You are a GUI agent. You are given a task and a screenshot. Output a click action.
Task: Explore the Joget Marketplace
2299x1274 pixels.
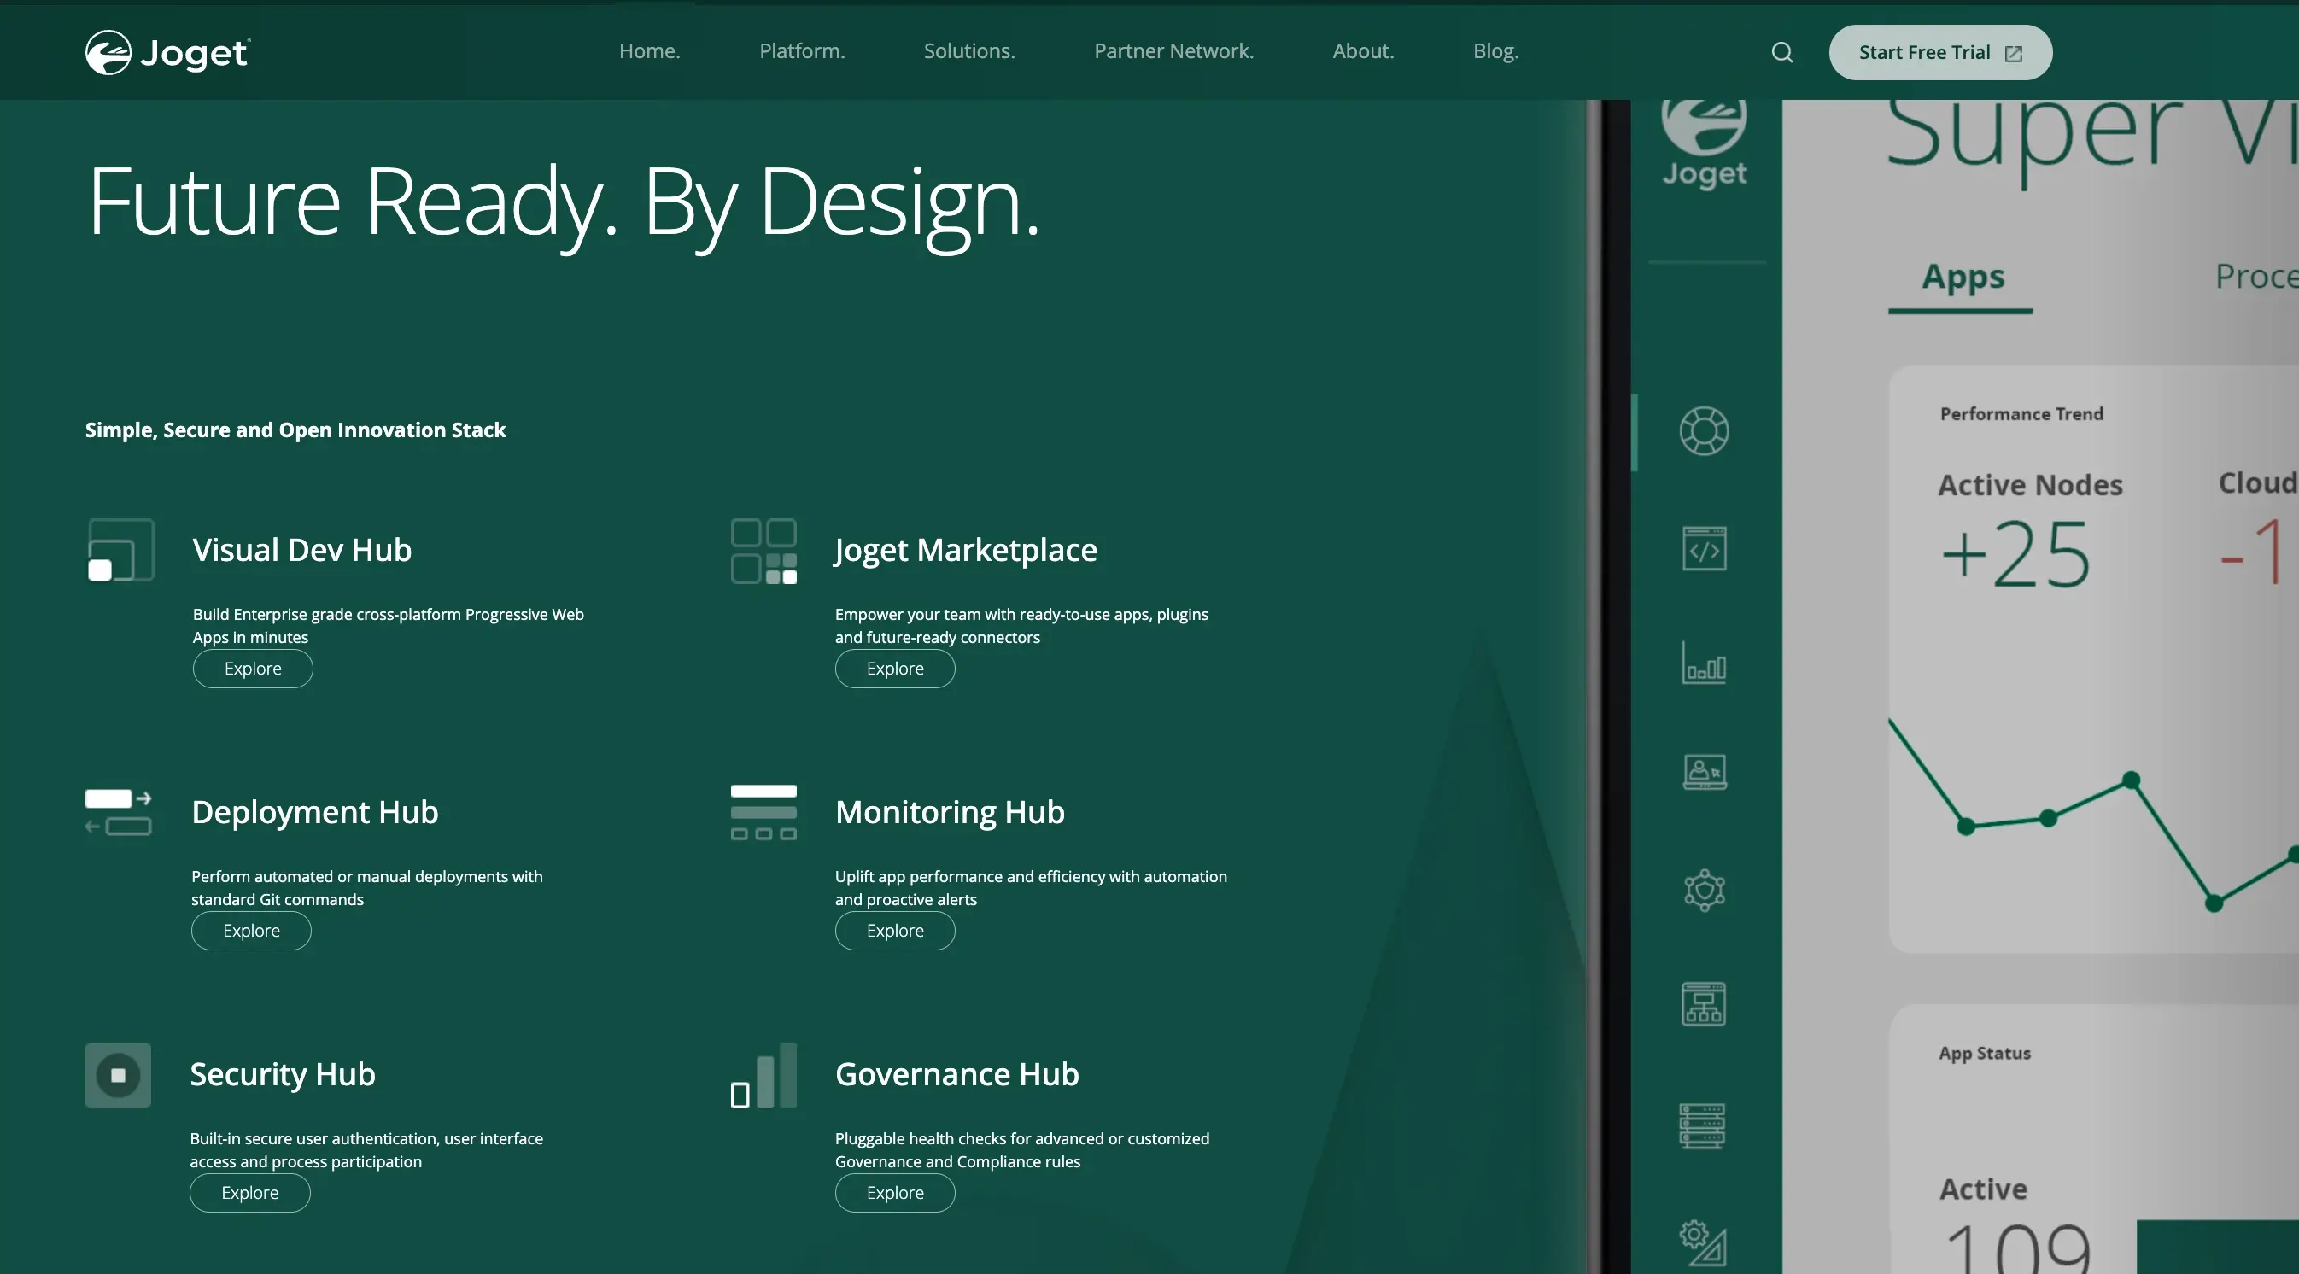click(895, 669)
